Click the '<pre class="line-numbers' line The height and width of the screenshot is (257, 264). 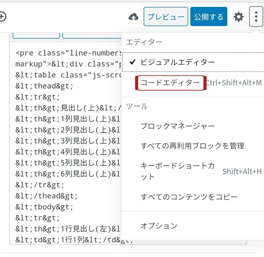pyautogui.click(x=68, y=53)
